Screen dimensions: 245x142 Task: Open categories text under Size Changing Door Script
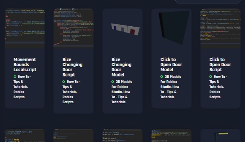click(71, 92)
